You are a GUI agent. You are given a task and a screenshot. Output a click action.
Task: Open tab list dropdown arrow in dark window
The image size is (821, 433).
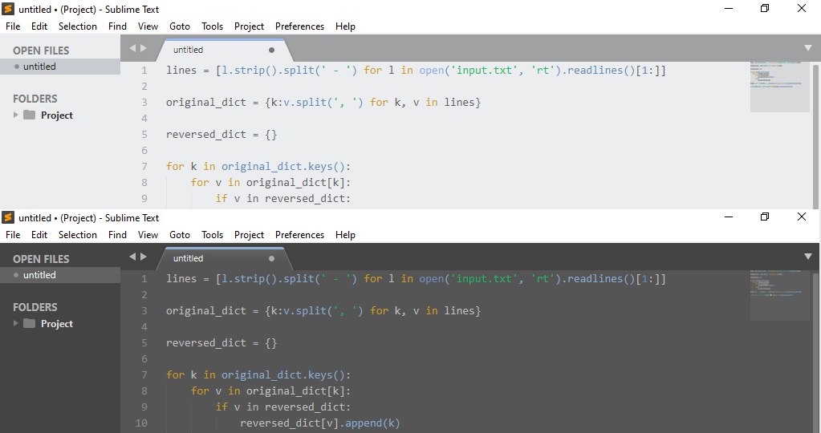808,257
